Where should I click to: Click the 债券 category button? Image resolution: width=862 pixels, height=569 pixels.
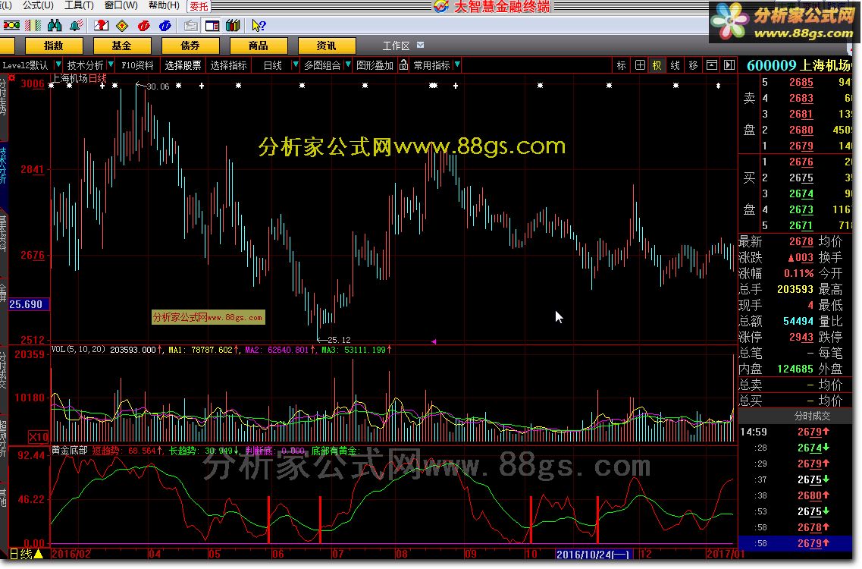[190, 46]
